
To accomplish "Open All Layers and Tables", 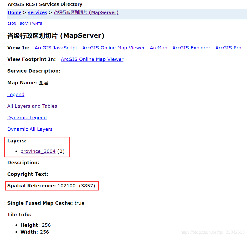I will (x=32, y=106).
